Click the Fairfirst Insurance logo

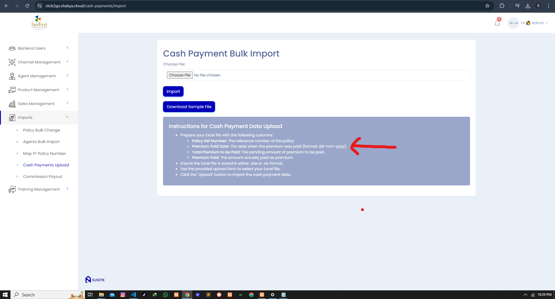coord(39,23)
